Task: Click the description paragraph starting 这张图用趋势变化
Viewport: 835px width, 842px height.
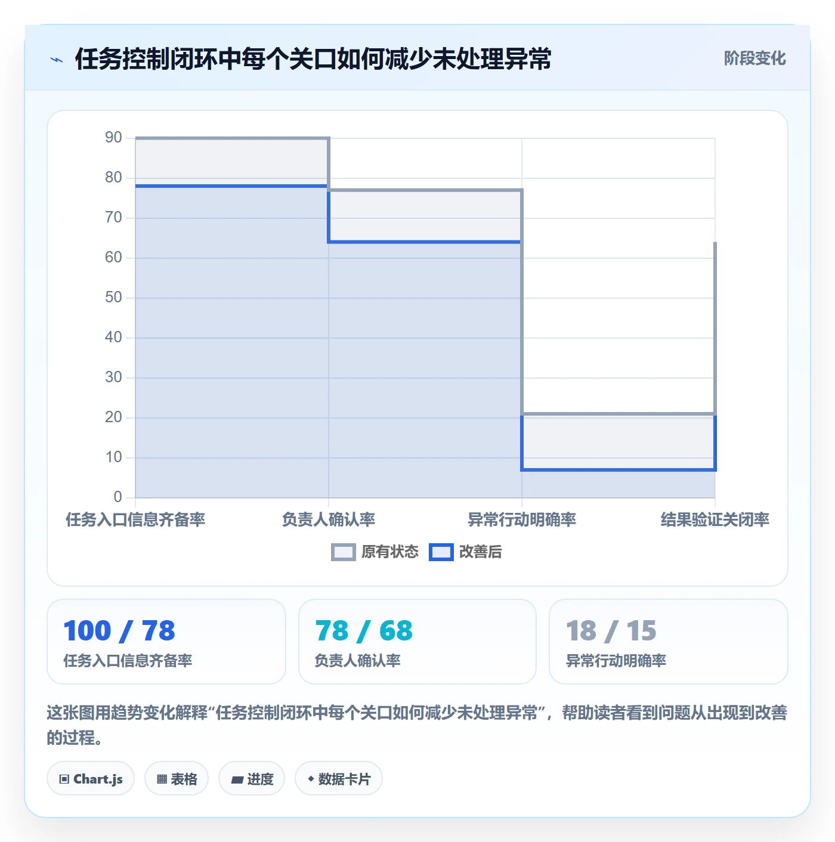Action: [x=417, y=725]
